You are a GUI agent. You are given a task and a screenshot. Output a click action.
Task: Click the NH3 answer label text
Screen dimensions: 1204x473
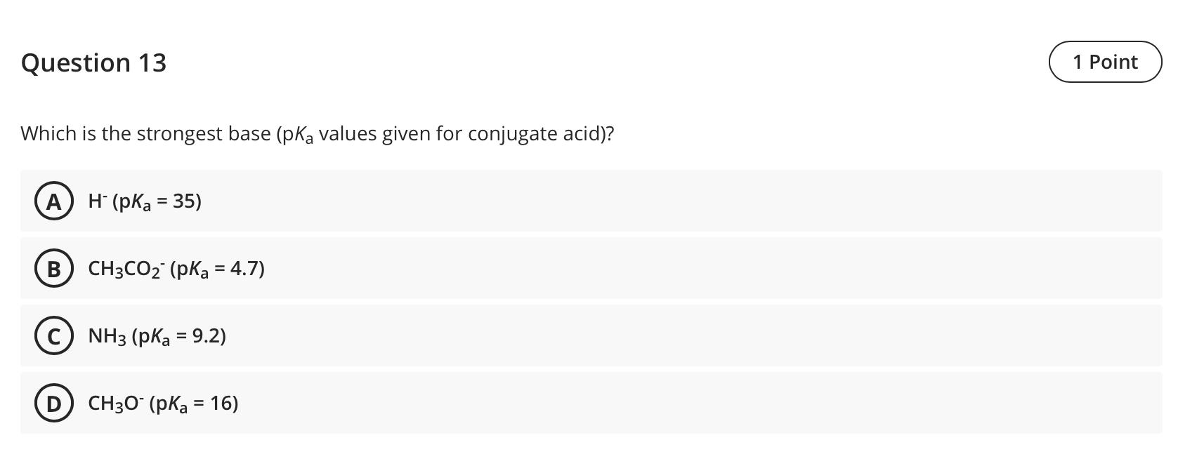(156, 336)
